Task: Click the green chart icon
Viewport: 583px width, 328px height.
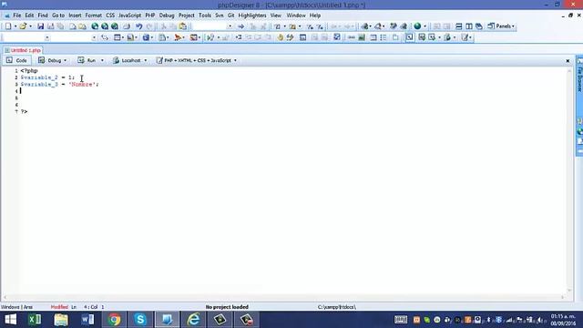Action: pos(362,37)
